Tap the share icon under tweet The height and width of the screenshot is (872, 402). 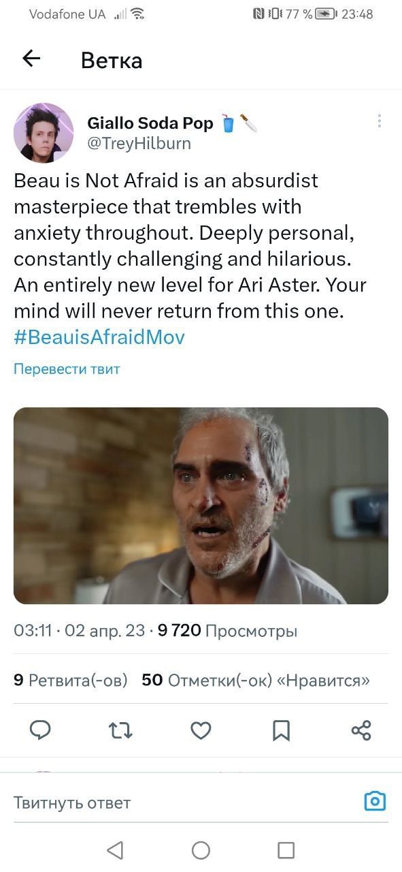coord(361,730)
